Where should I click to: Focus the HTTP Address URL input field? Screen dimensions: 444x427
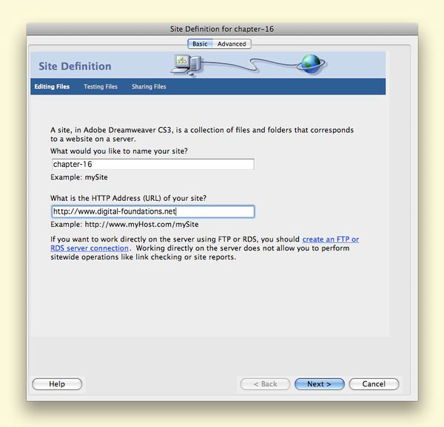(152, 211)
